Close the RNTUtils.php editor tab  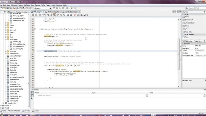pos(44,12)
